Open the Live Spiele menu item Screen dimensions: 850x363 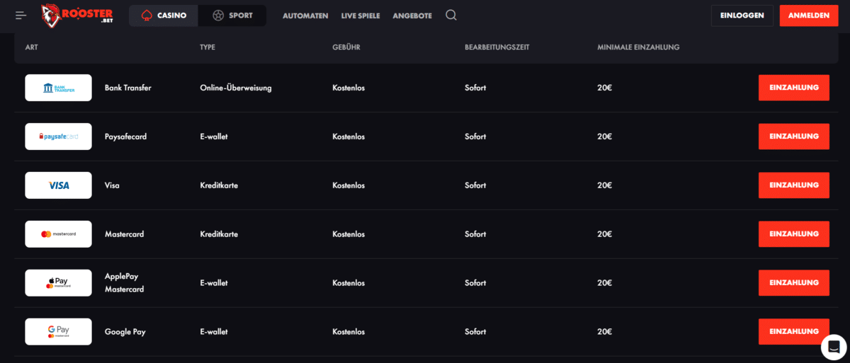tap(360, 16)
